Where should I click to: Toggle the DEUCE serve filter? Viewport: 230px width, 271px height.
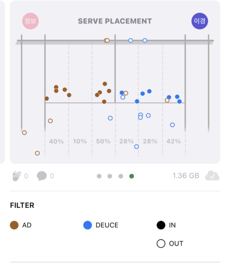101,225
